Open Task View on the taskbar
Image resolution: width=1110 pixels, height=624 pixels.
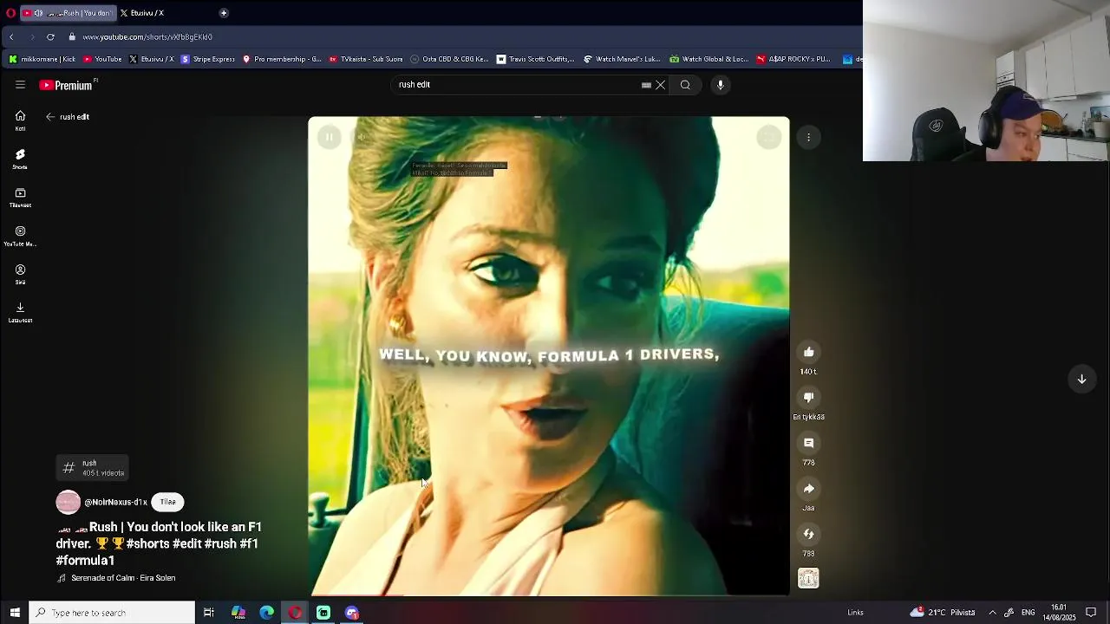click(209, 613)
